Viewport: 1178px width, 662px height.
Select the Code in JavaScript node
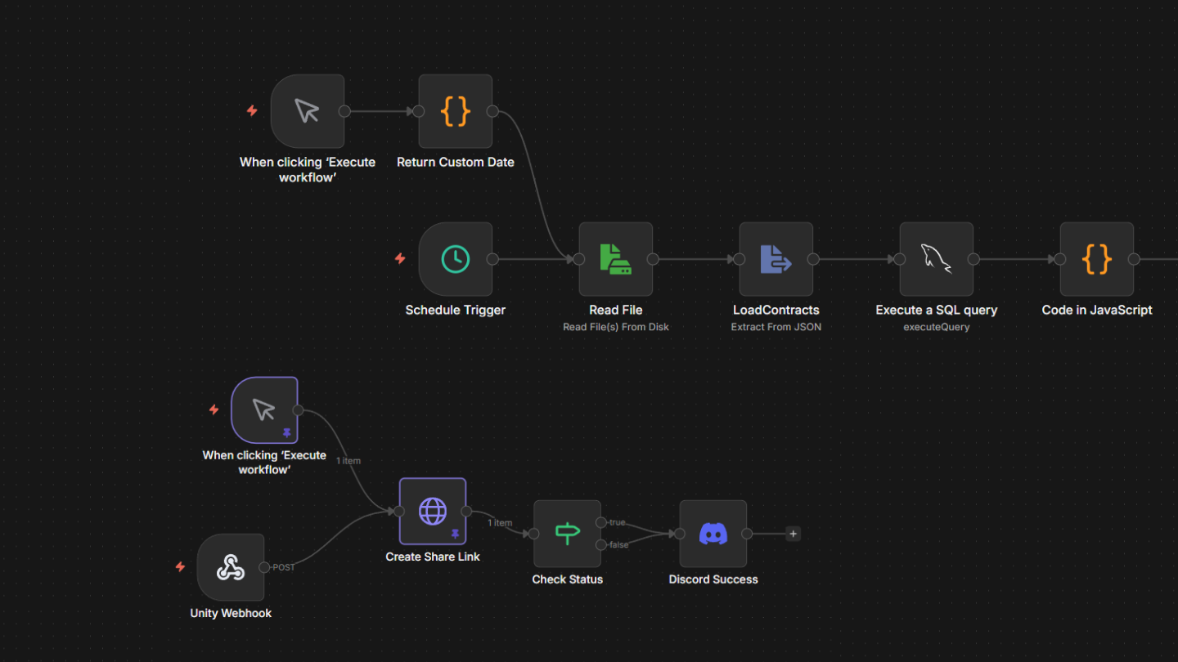click(x=1097, y=259)
